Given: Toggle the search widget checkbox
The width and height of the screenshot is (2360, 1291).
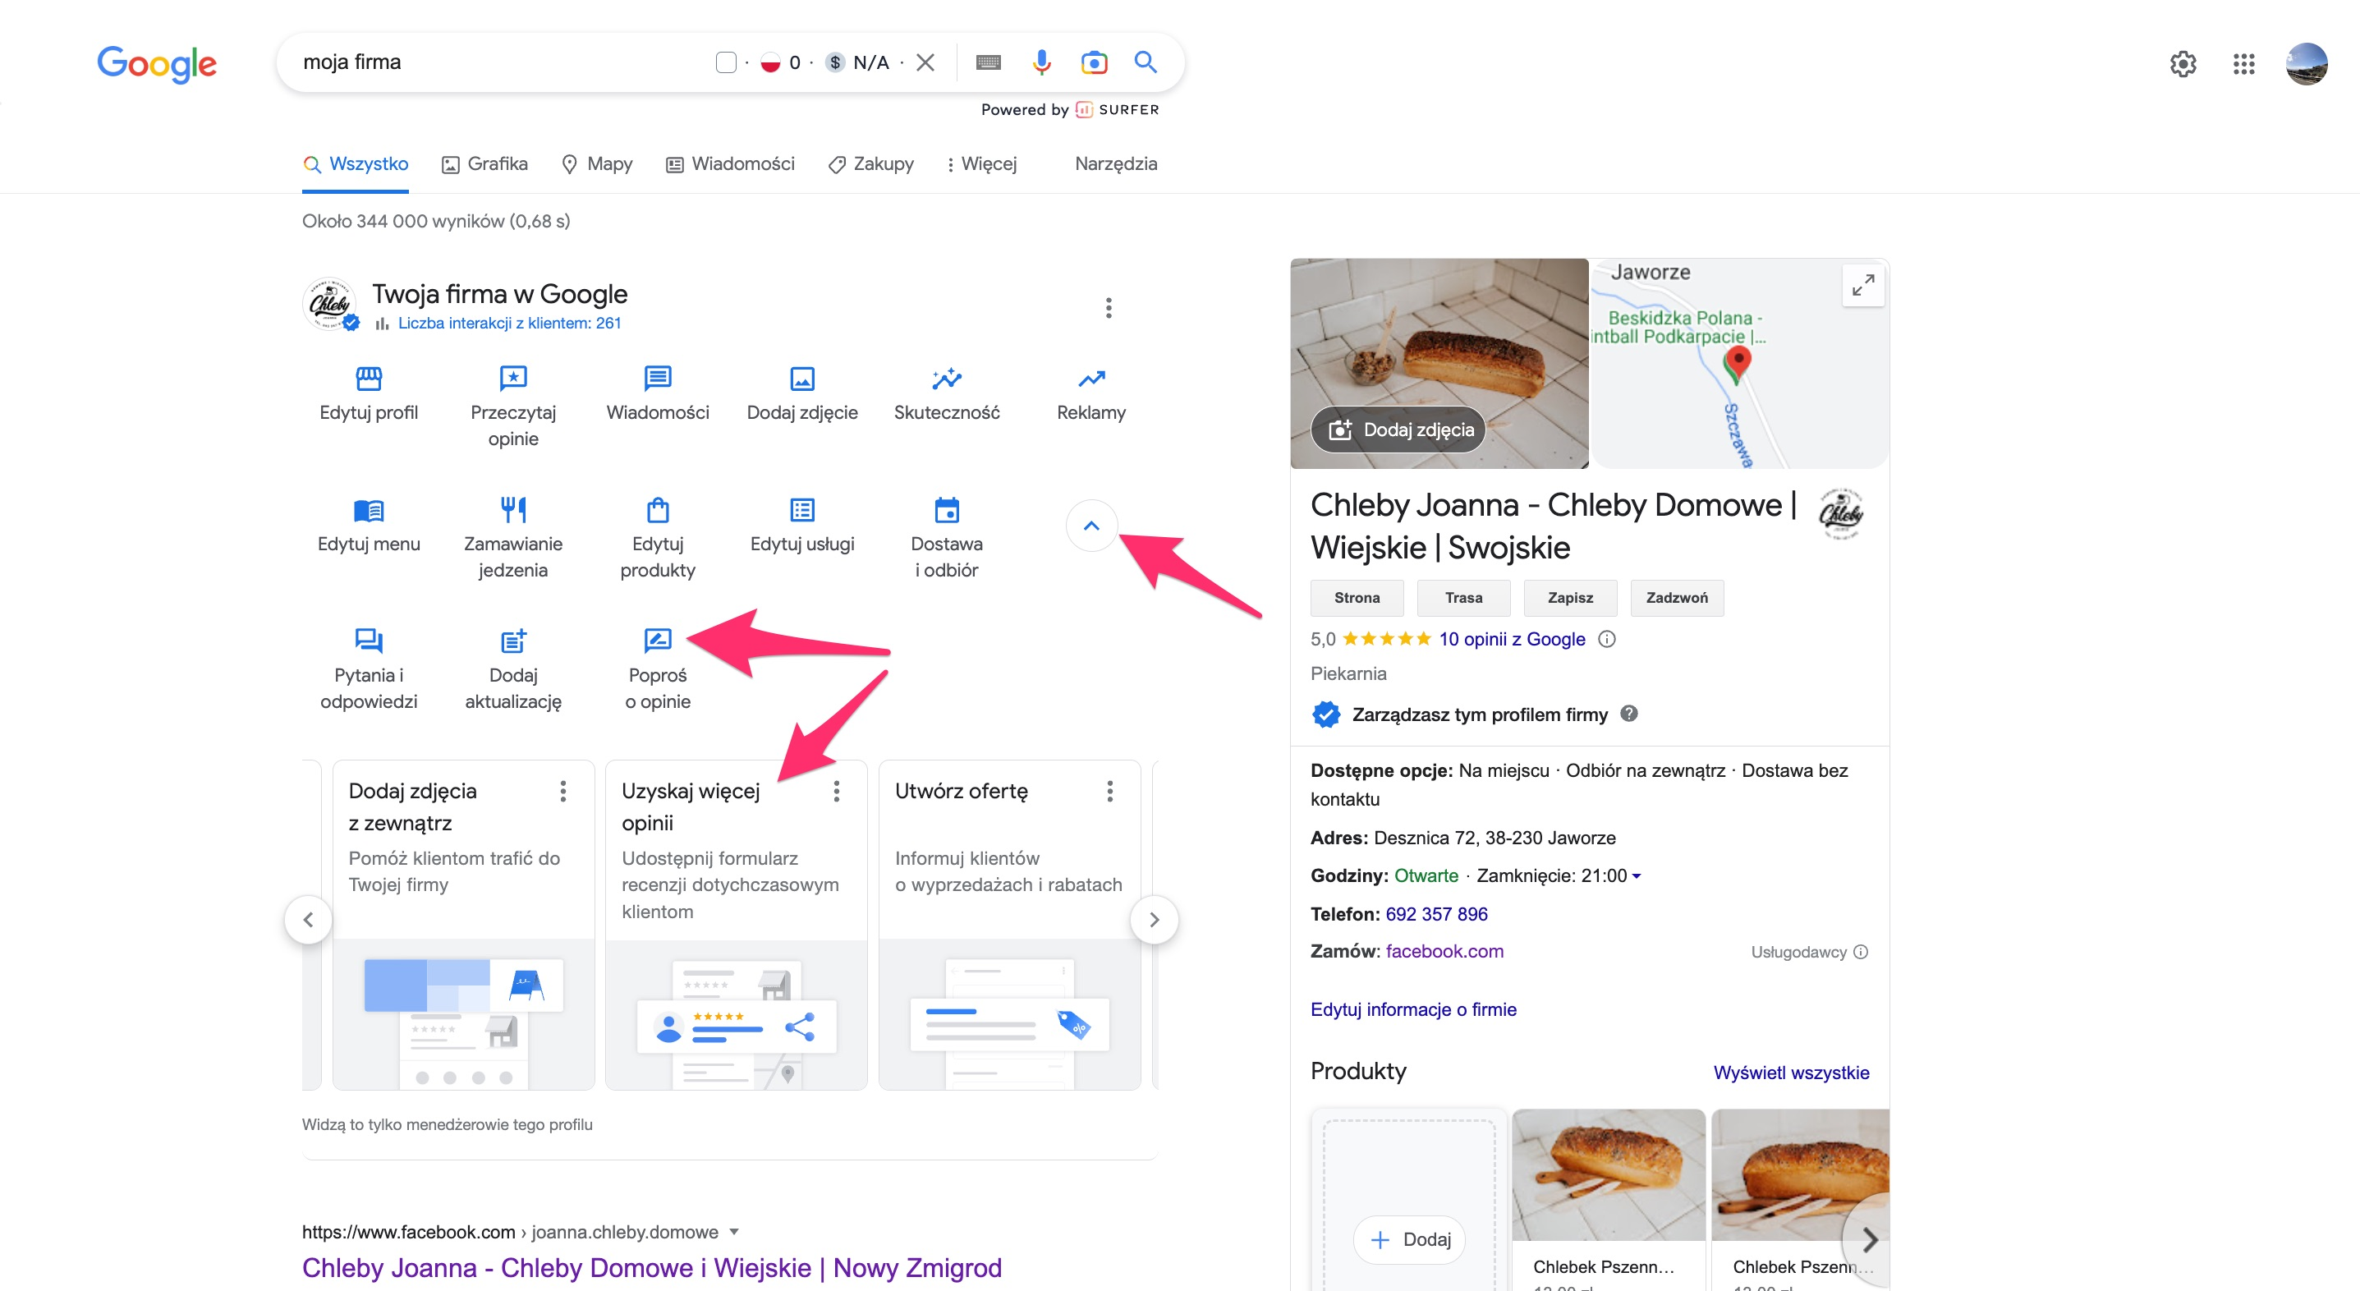Looking at the screenshot, I should [x=727, y=62].
